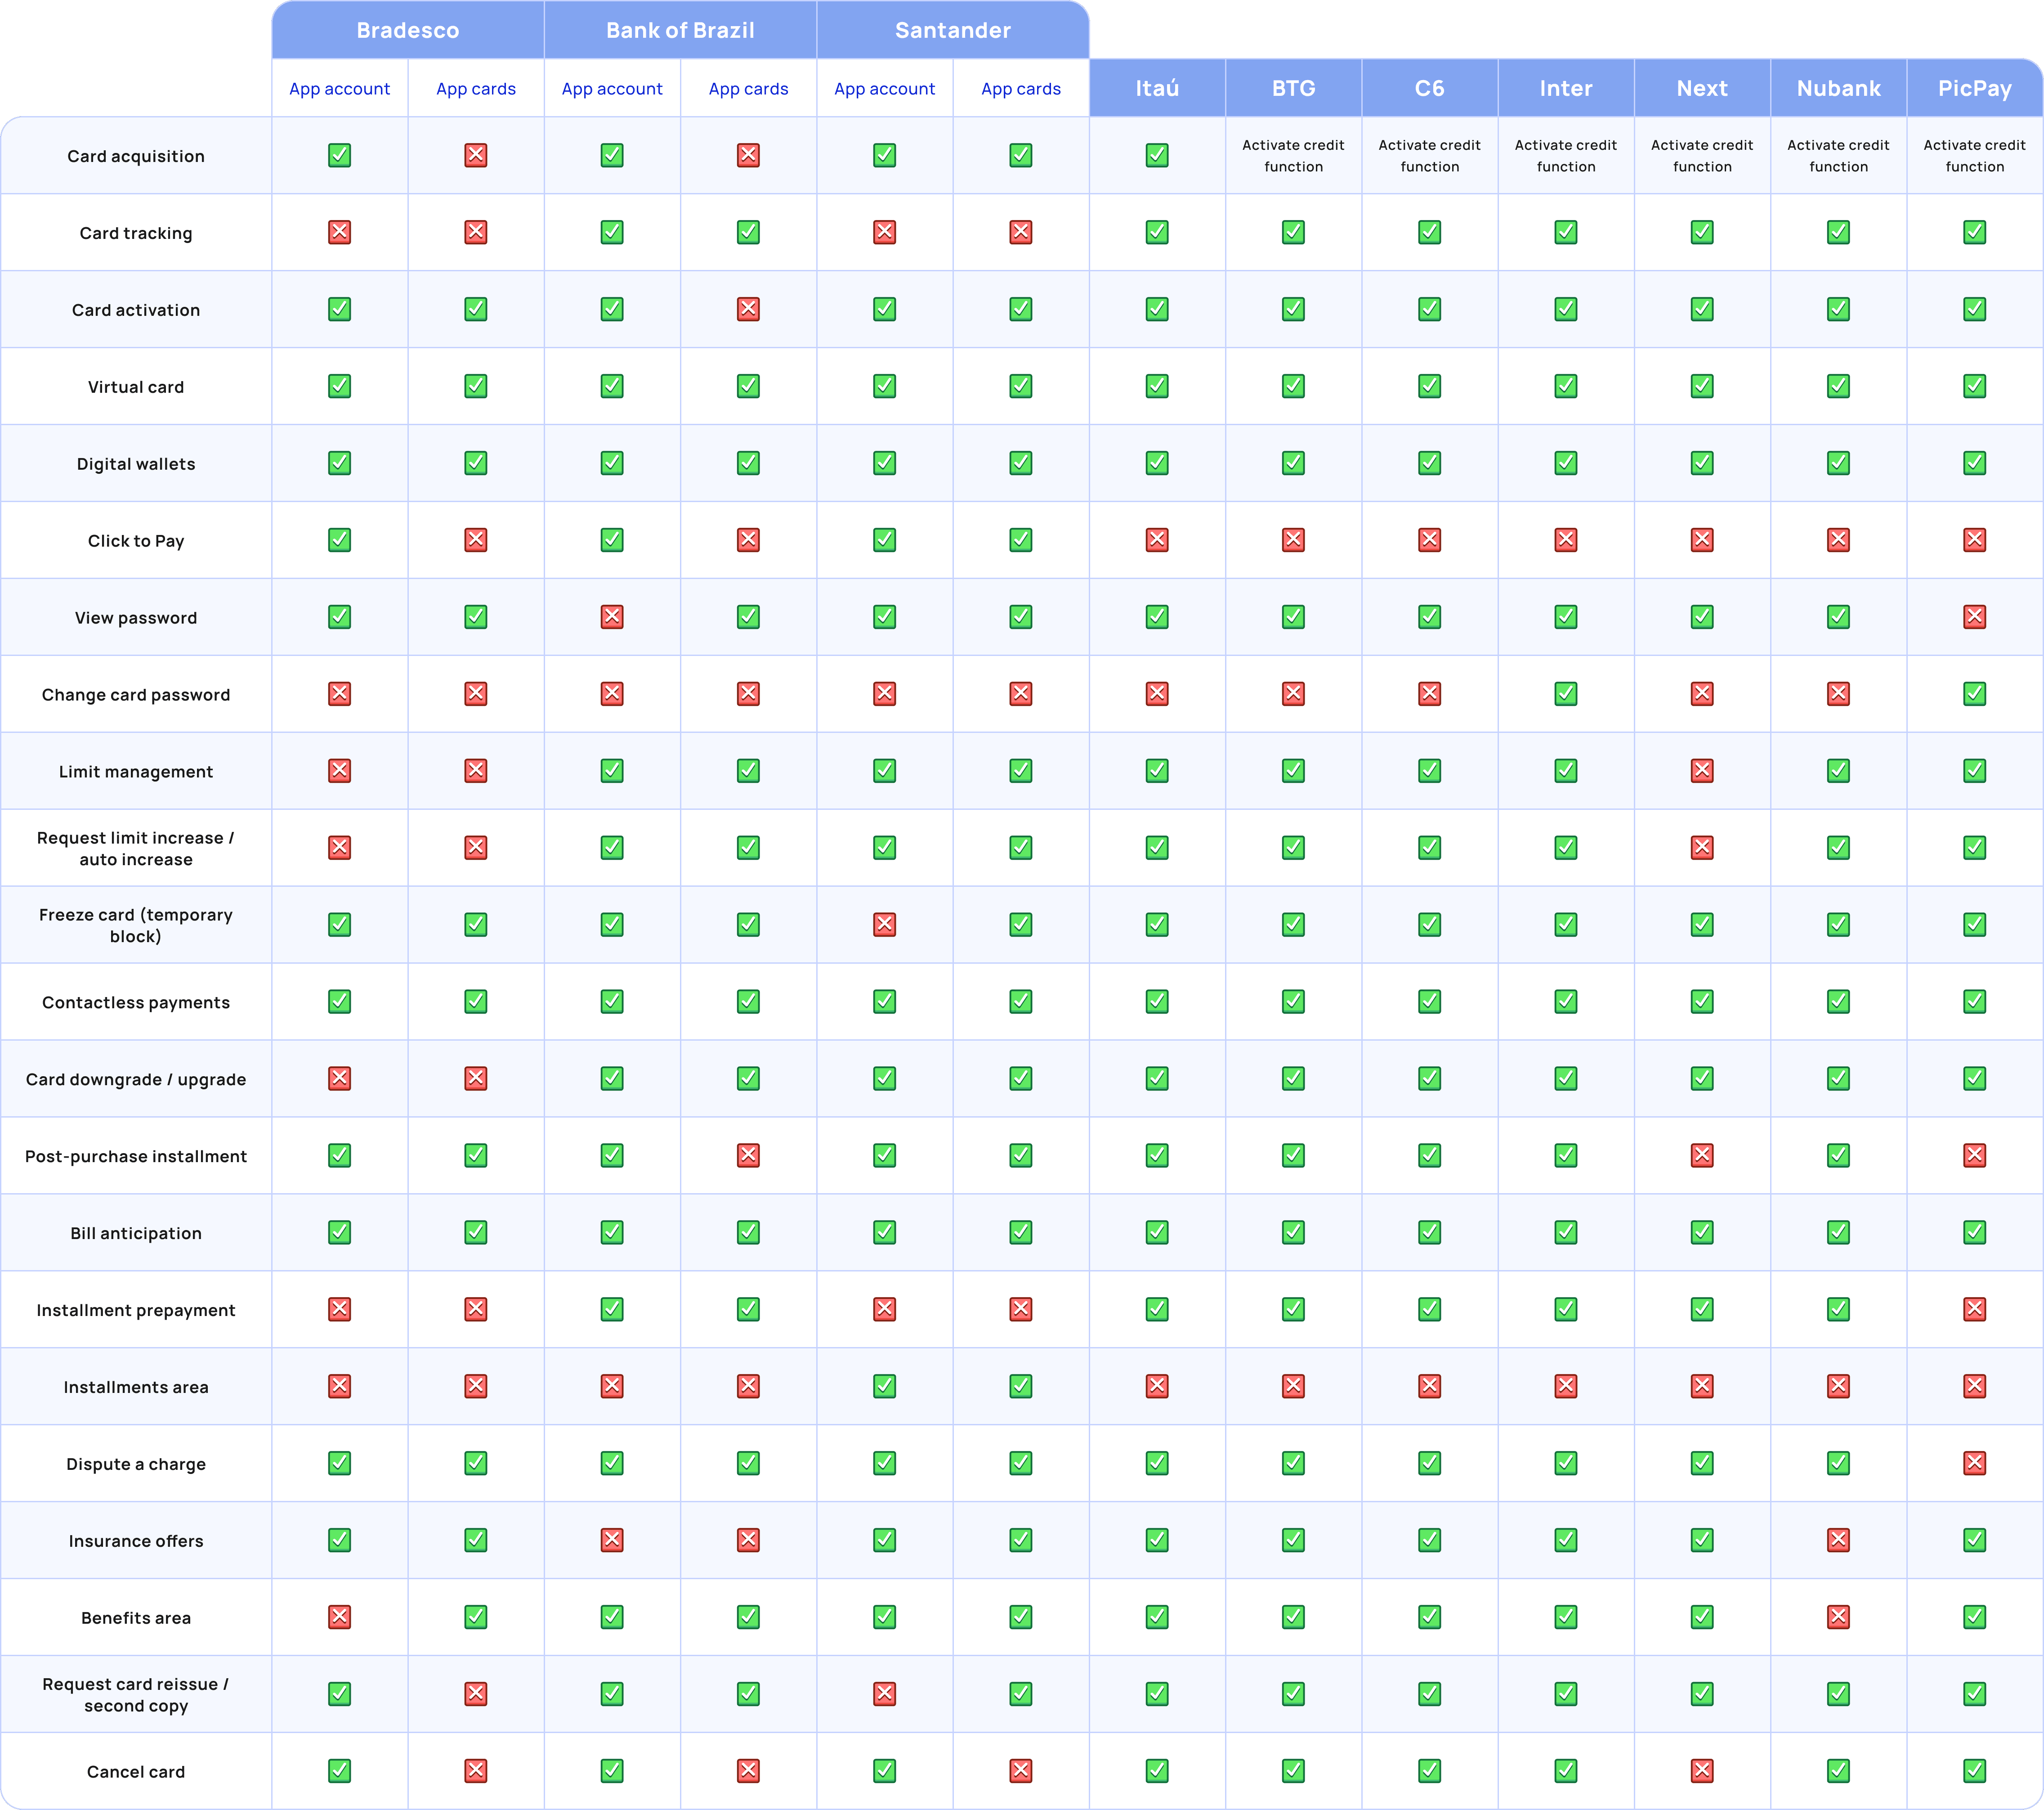Click red X for PicPay View password

click(x=1974, y=617)
